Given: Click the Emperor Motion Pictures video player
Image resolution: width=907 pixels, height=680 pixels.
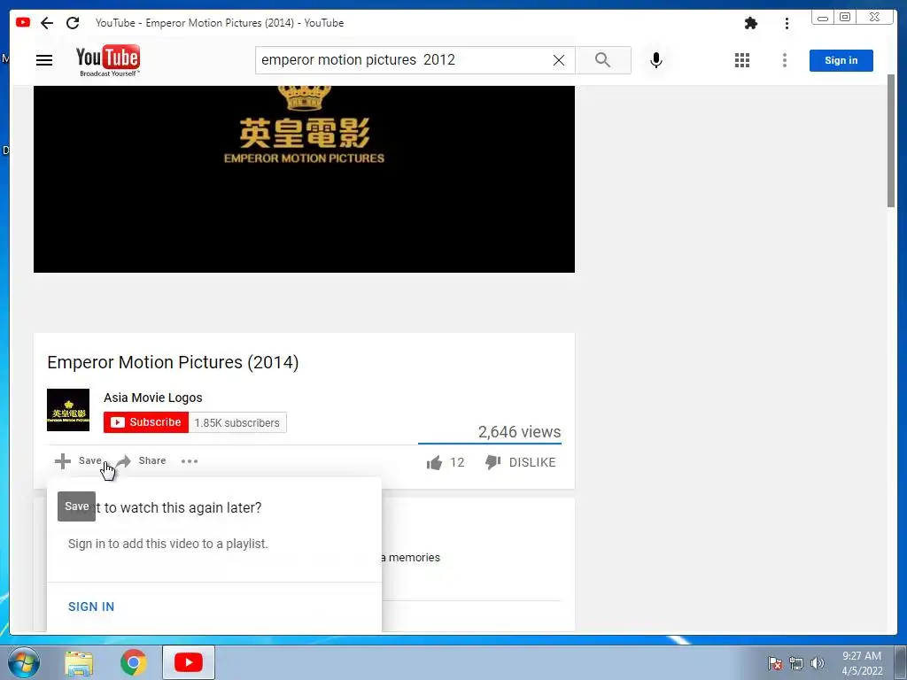Looking at the screenshot, I should coord(305,179).
